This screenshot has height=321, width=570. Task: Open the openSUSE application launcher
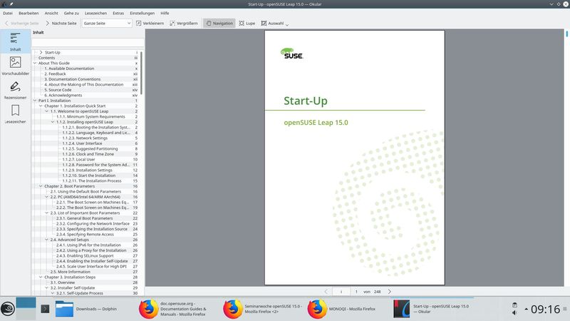click(8, 309)
